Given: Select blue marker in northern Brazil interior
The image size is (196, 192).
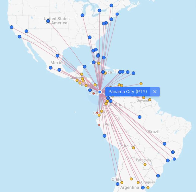Looking at the screenshot, I should [x=139, y=117].
